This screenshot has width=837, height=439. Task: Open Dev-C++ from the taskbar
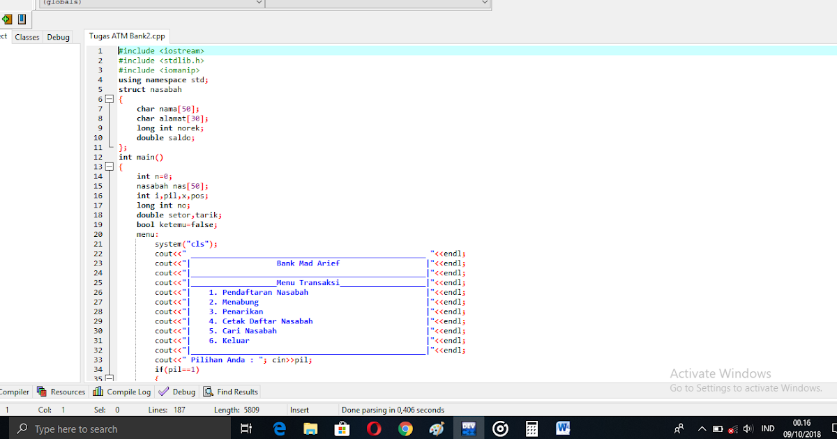coord(469,428)
